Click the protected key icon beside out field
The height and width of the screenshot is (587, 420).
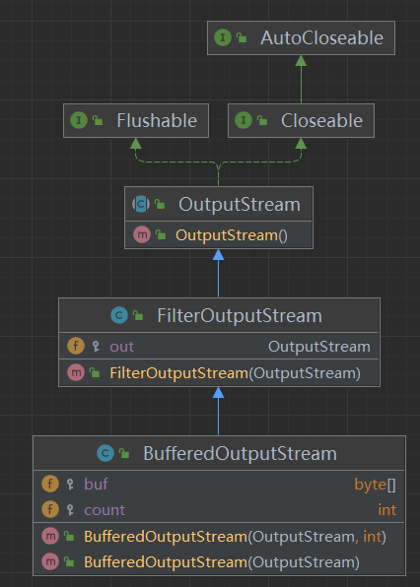tap(96, 347)
